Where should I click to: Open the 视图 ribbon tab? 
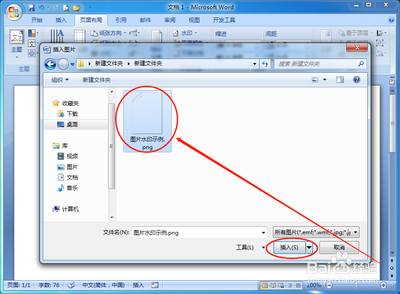click(x=194, y=20)
